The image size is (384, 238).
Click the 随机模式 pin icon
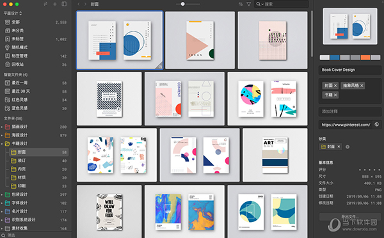(x=7, y=47)
